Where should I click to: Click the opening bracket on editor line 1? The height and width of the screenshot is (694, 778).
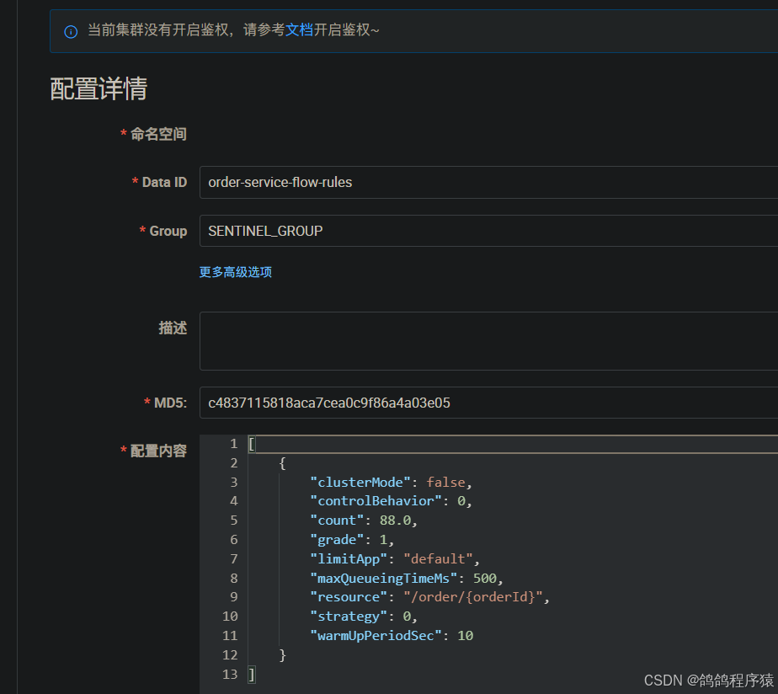click(252, 444)
